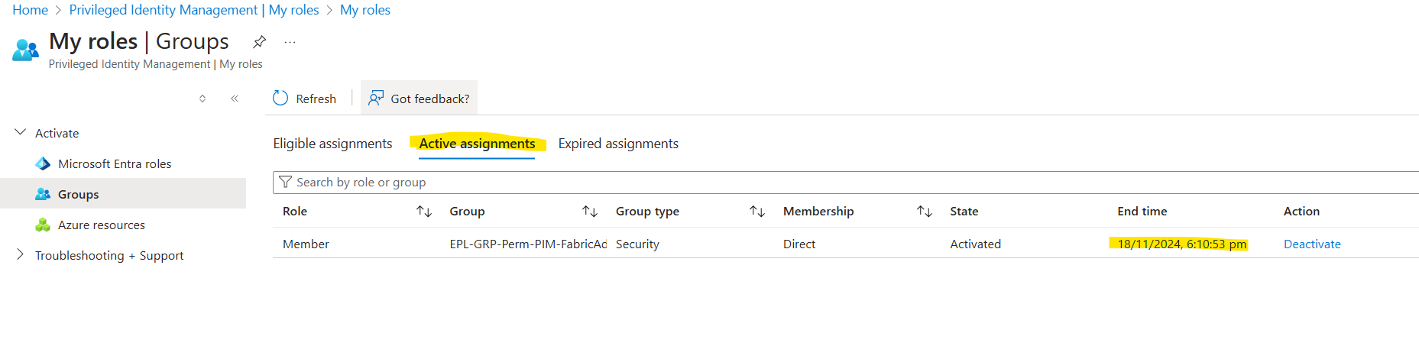1419x346 pixels.
Task: Click the up-down sidebar expand arrows
Action: pyautogui.click(x=202, y=99)
